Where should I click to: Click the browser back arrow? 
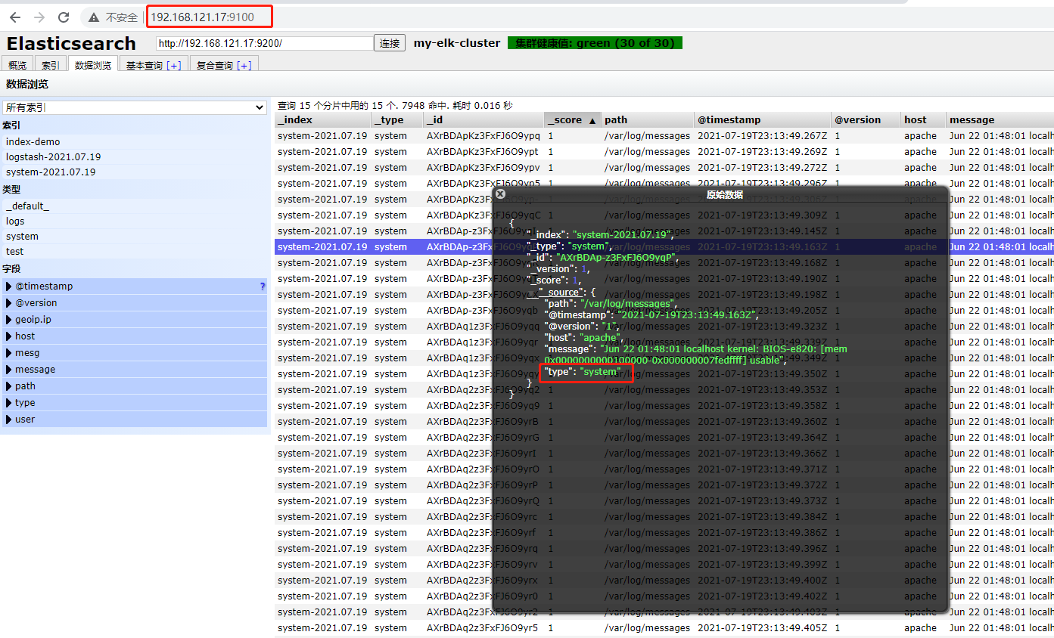pos(15,17)
